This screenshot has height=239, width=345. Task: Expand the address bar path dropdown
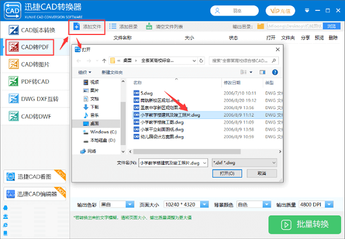(194, 61)
